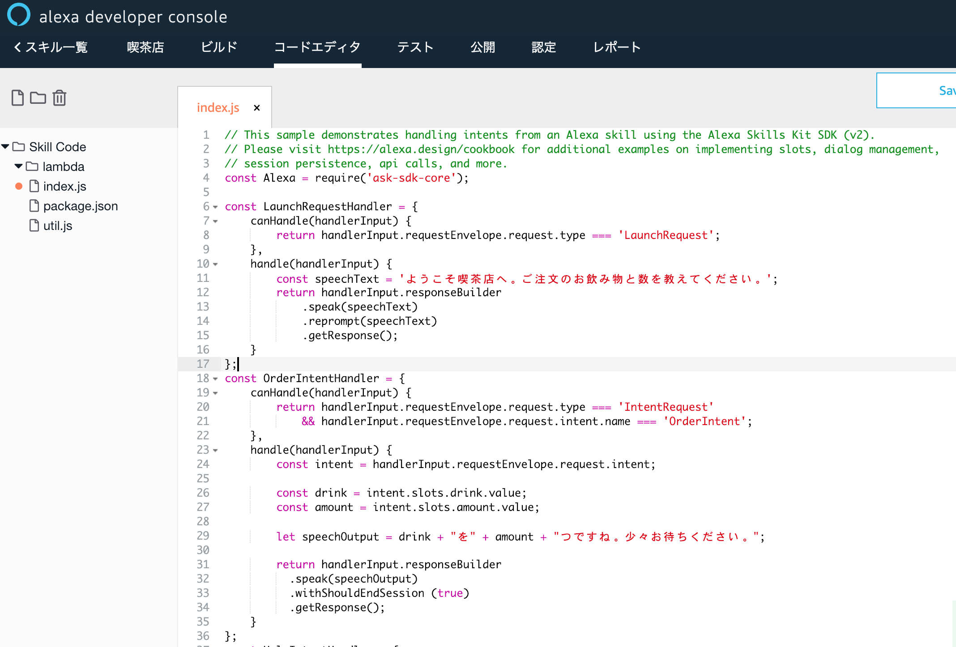The height and width of the screenshot is (647, 956).
Task: Click the new folder icon
Action: [38, 98]
